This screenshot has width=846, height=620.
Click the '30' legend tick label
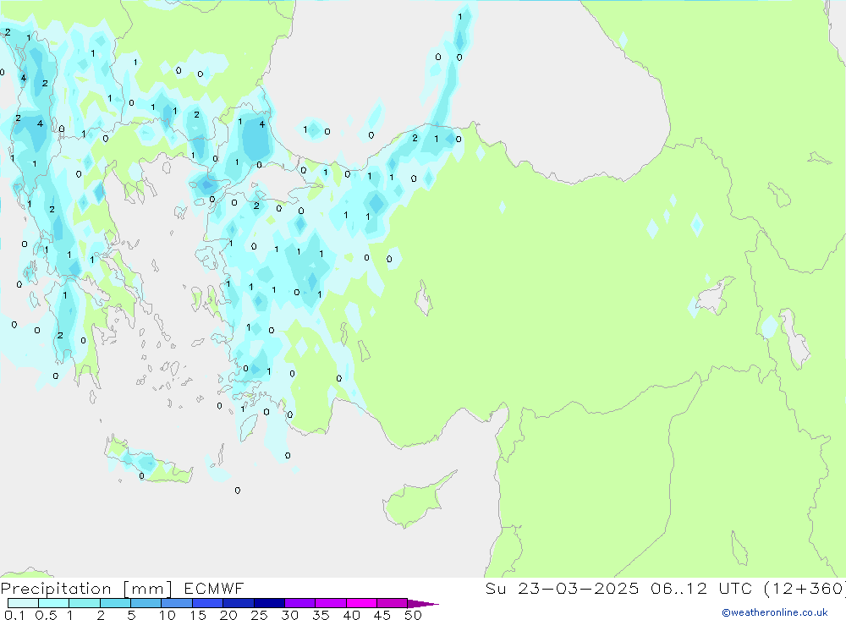click(x=289, y=615)
